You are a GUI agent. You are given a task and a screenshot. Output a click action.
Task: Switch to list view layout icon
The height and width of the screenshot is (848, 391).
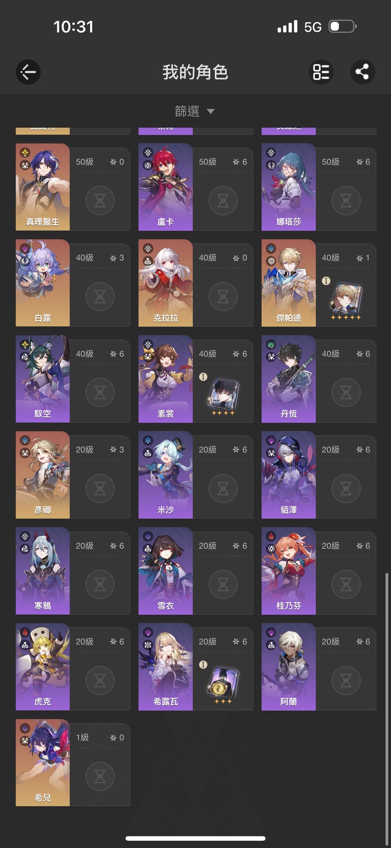point(321,72)
